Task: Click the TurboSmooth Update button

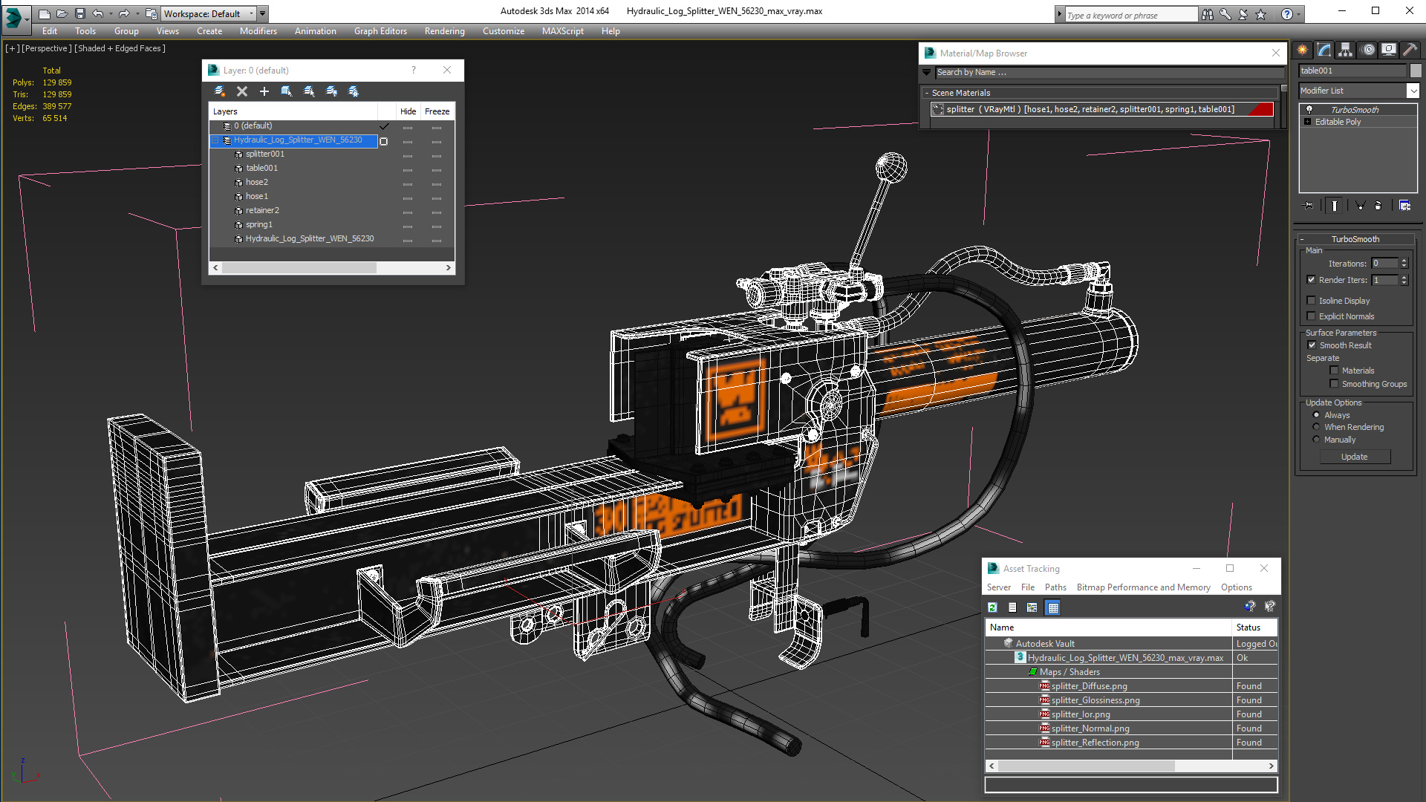Action: click(1354, 457)
